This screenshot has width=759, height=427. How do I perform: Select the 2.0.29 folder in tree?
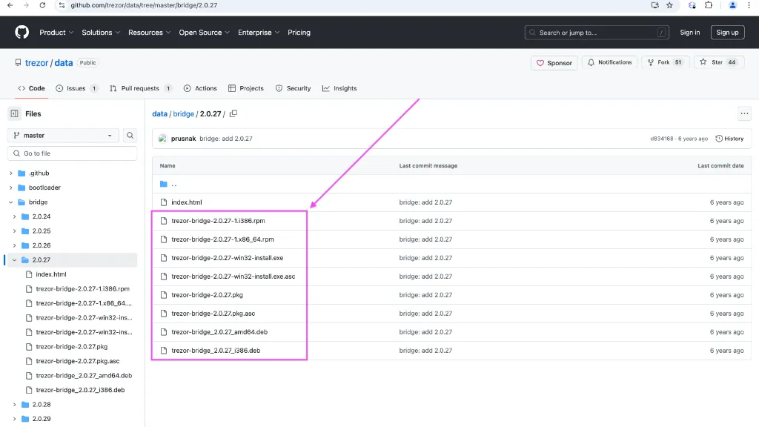point(42,419)
